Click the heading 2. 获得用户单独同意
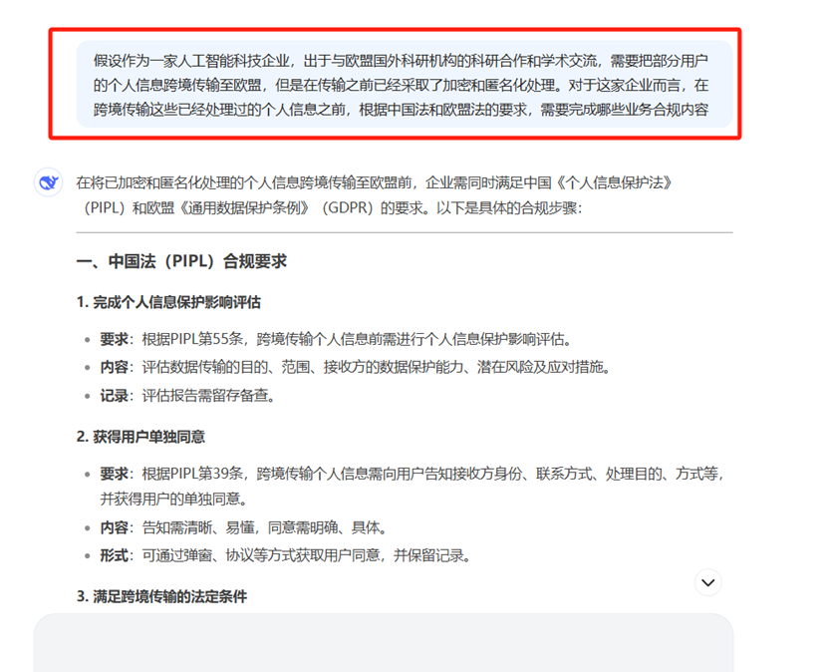 [140, 437]
